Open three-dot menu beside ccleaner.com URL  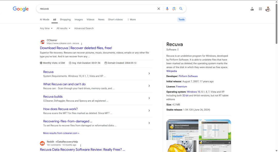pos(82,44)
